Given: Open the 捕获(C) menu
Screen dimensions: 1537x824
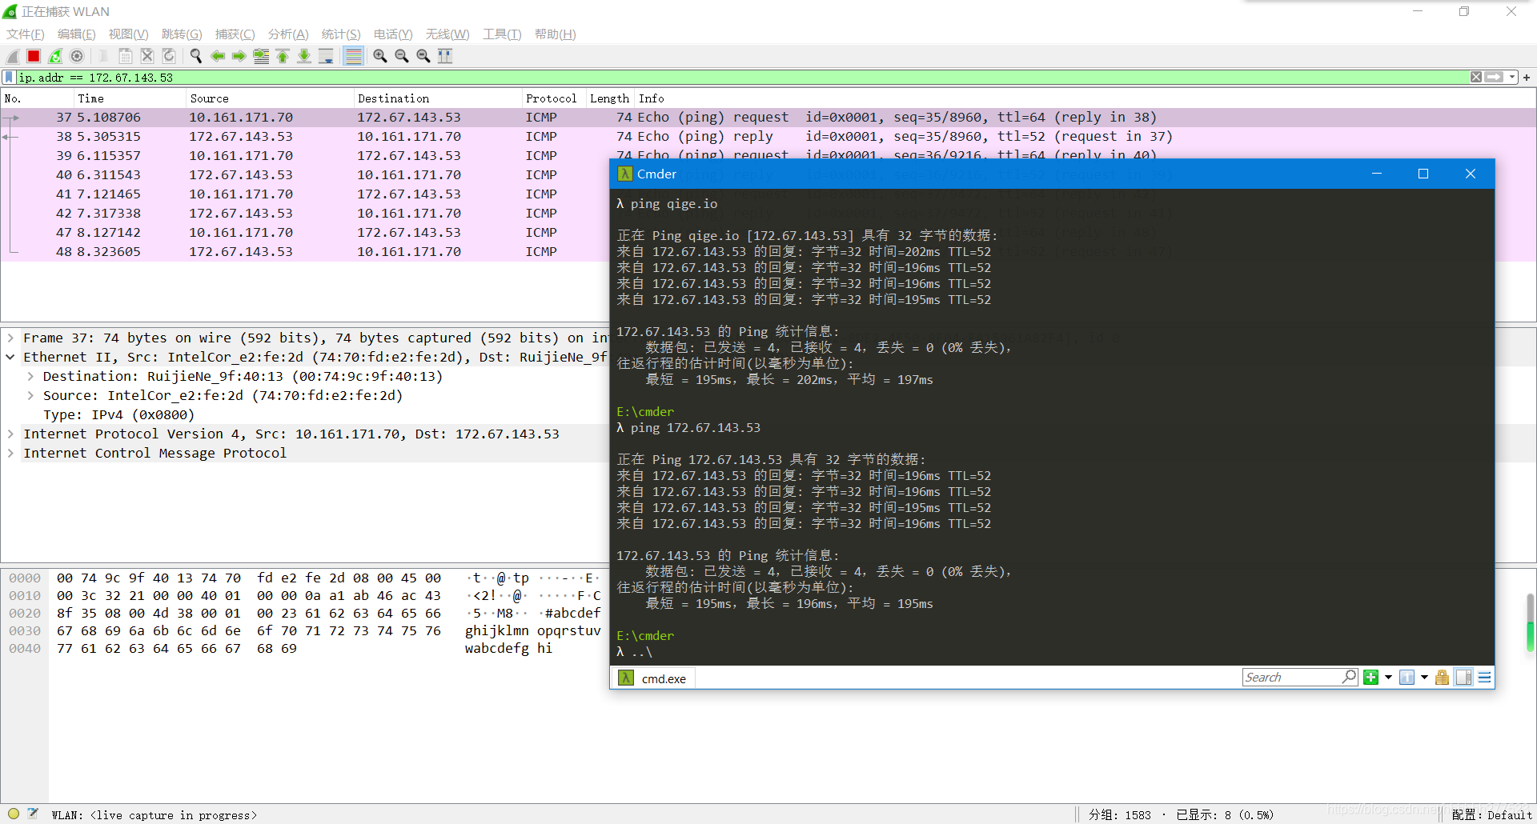Looking at the screenshot, I should pos(235,34).
